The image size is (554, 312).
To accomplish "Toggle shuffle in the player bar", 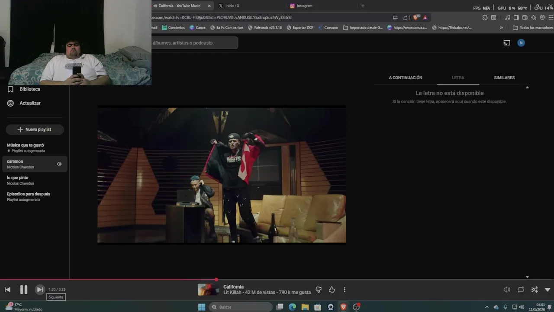I will point(535,289).
